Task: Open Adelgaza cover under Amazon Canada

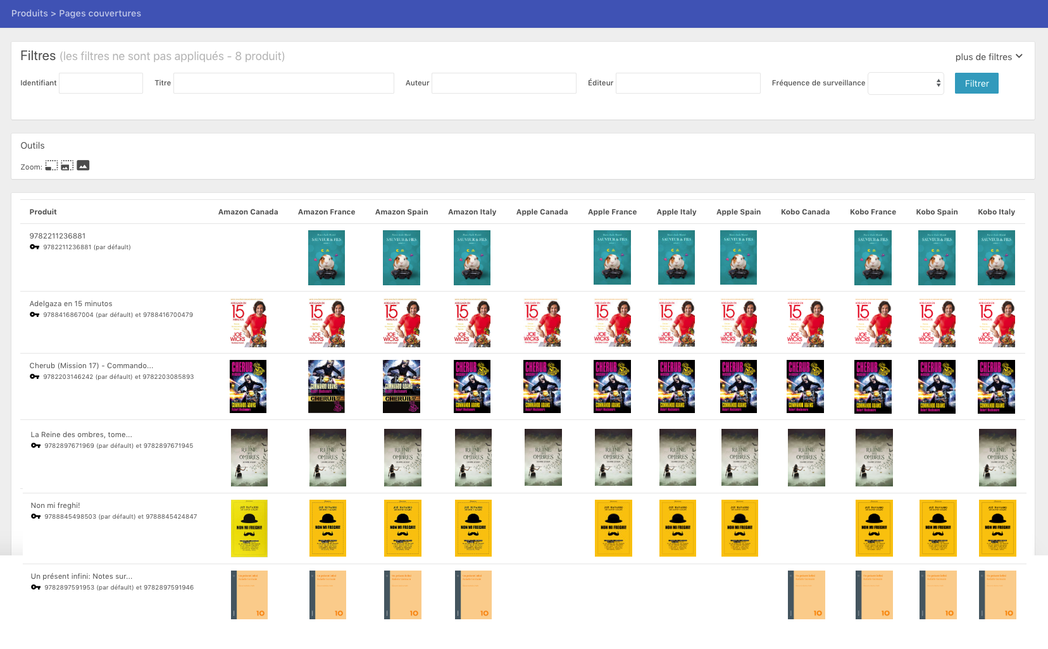Action: click(x=248, y=323)
